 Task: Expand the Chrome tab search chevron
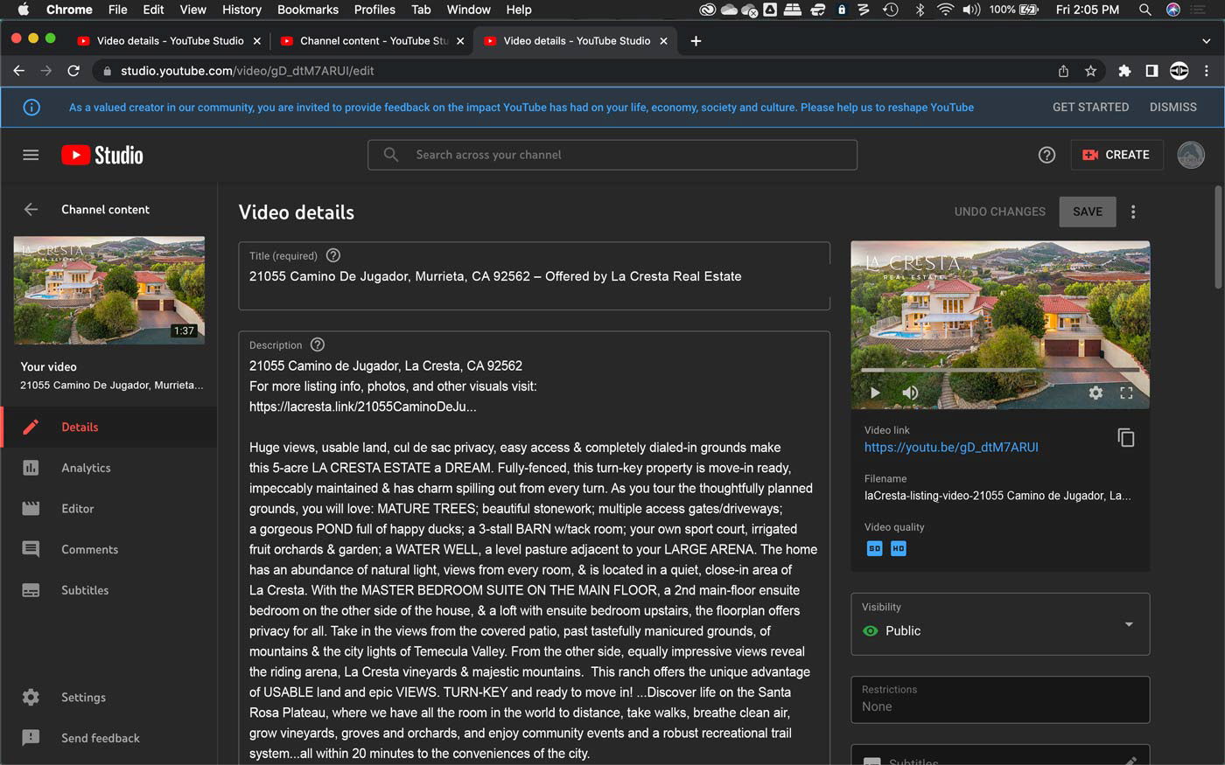(x=1206, y=41)
